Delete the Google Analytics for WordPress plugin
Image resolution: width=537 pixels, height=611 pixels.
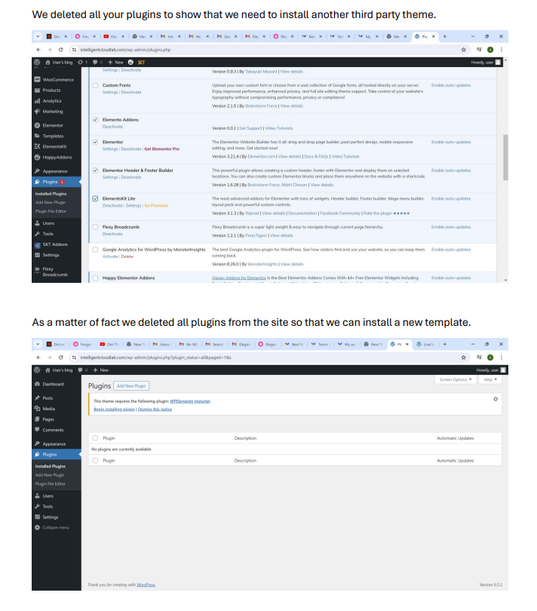[127, 256]
